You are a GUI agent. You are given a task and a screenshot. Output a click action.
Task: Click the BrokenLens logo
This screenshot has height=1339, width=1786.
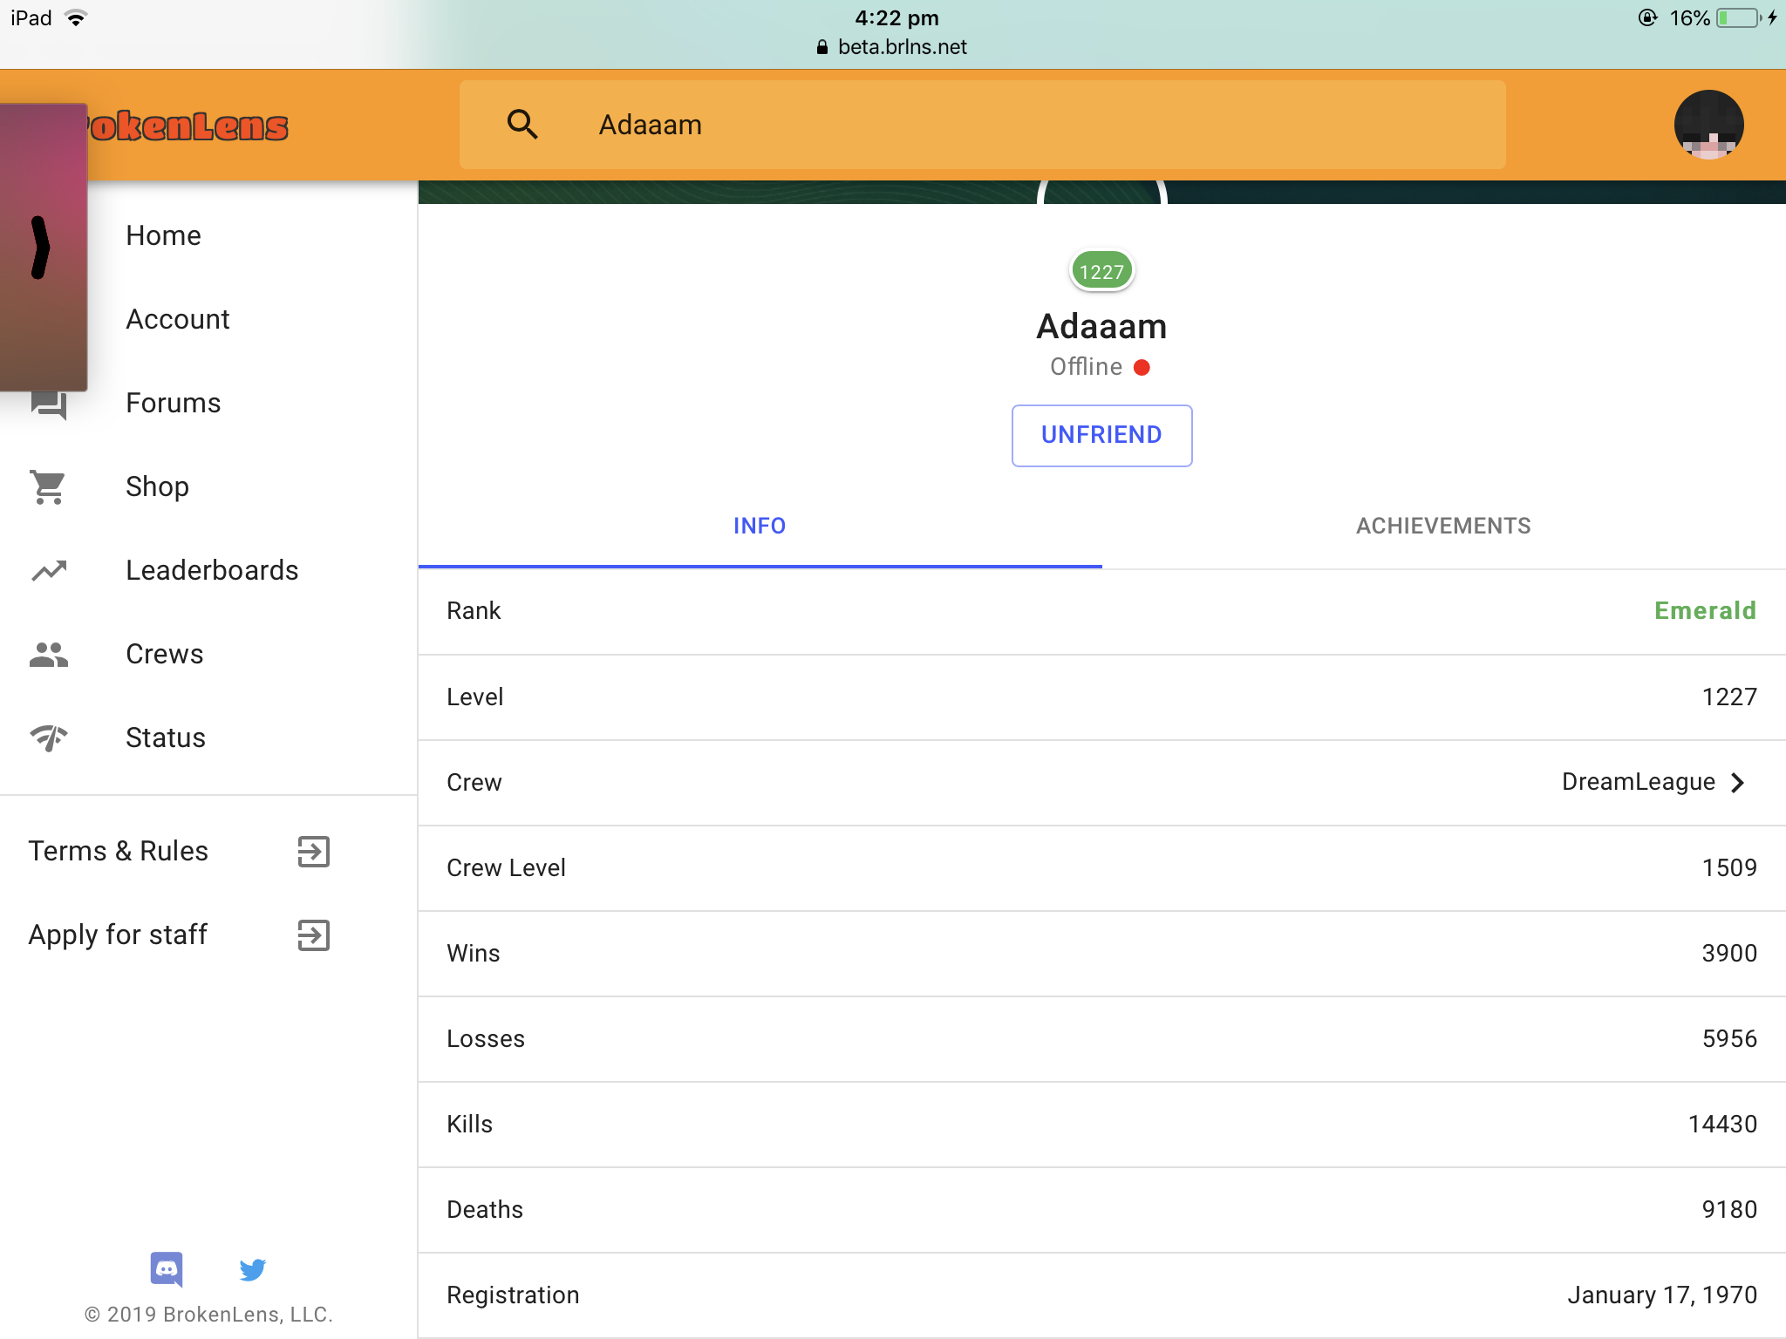187,126
